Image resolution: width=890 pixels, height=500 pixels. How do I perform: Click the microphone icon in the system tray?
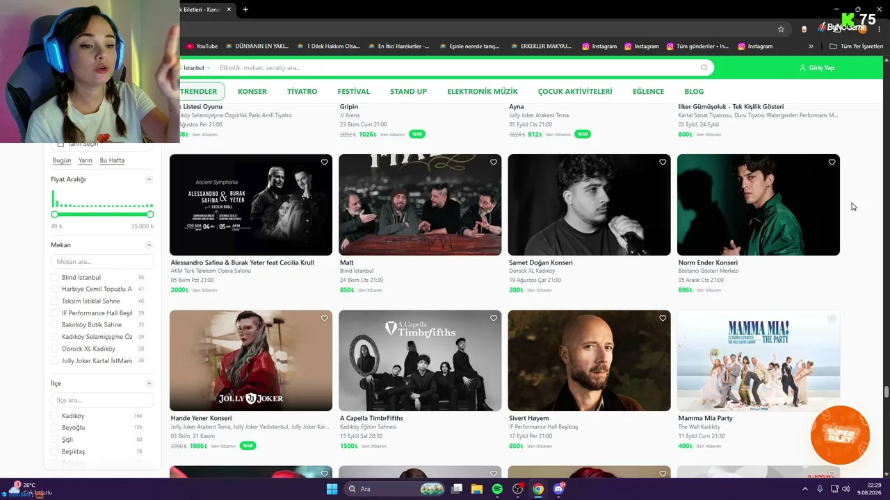(820, 489)
